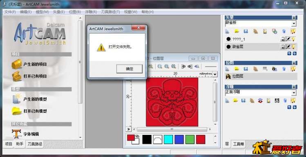Click Mona Lisa icon in 位图 toolbar
The width and height of the screenshot is (306, 157).
tap(275, 69)
